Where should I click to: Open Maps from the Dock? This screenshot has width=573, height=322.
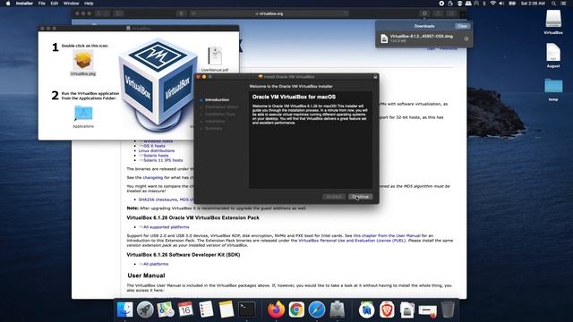pyautogui.click(x=166, y=309)
